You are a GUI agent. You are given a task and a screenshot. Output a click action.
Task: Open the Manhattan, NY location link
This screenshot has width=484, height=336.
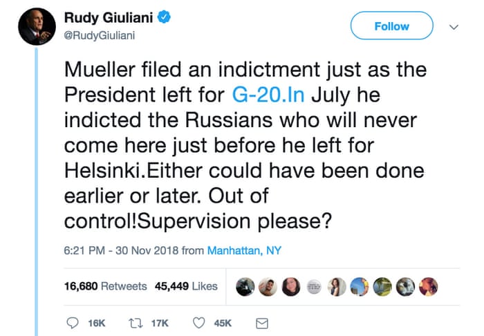pos(245,250)
